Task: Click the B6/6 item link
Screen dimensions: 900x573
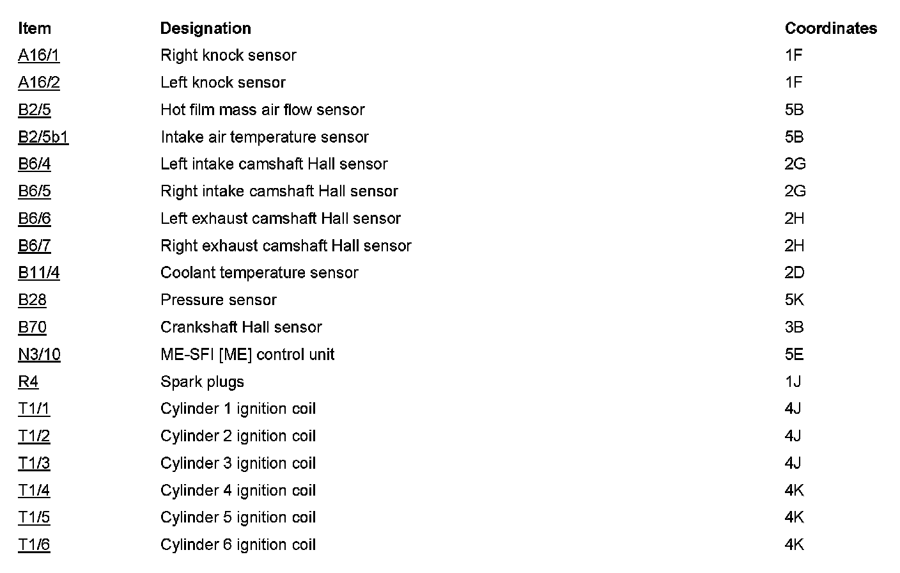Action: click(34, 219)
